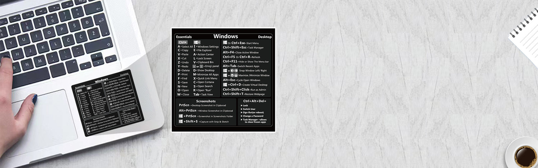Click 'W=Close' on the large sticker
Viewport: 538px width, 168px height.
click(183, 95)
